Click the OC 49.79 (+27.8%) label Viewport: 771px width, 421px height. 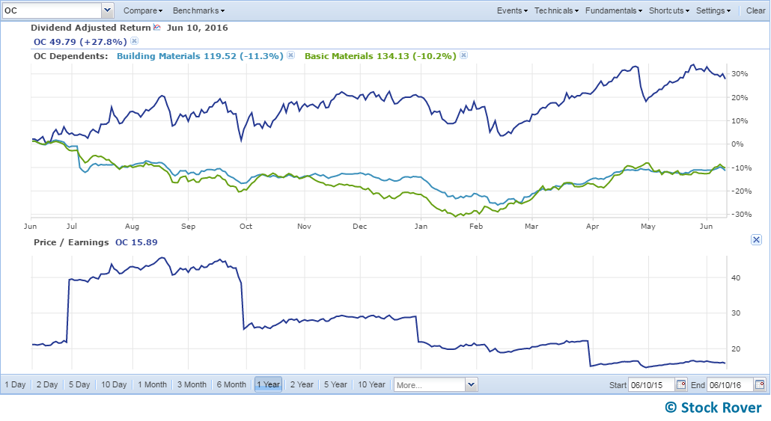click(80, 42)
